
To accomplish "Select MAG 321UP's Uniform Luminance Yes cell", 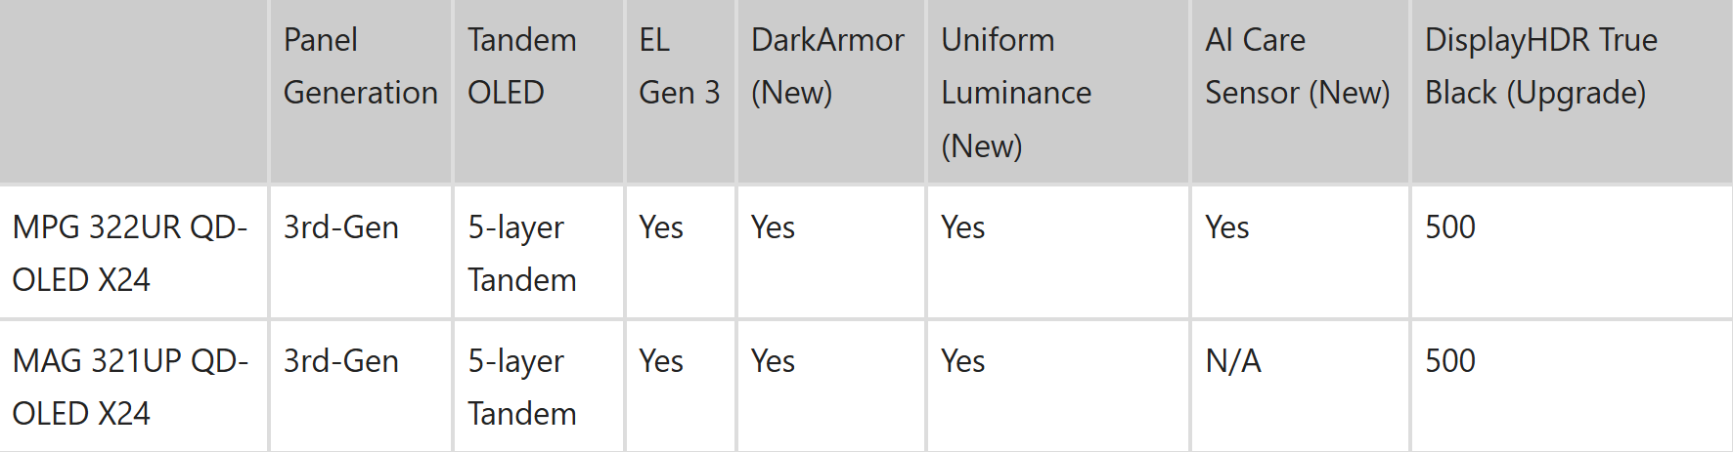I will pyautogui.click(x=962, y=361).
